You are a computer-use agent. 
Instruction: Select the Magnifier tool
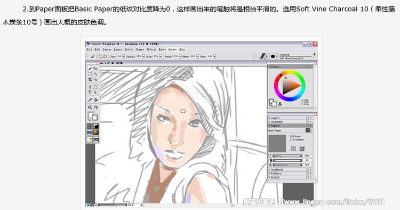click(x=90, y=107)
